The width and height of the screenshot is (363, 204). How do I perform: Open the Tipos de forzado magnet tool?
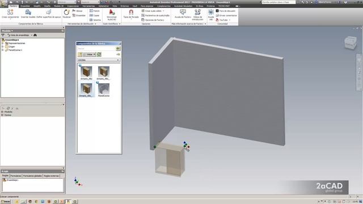[131, 14]
